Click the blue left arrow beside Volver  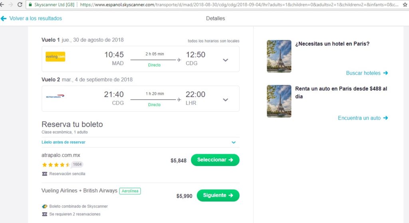[x=3, y=18]
